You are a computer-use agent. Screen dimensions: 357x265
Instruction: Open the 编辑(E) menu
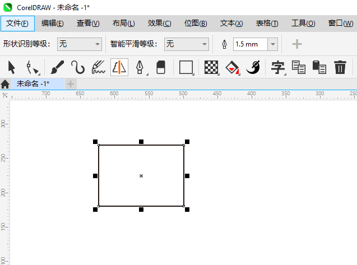click(52, 24)
